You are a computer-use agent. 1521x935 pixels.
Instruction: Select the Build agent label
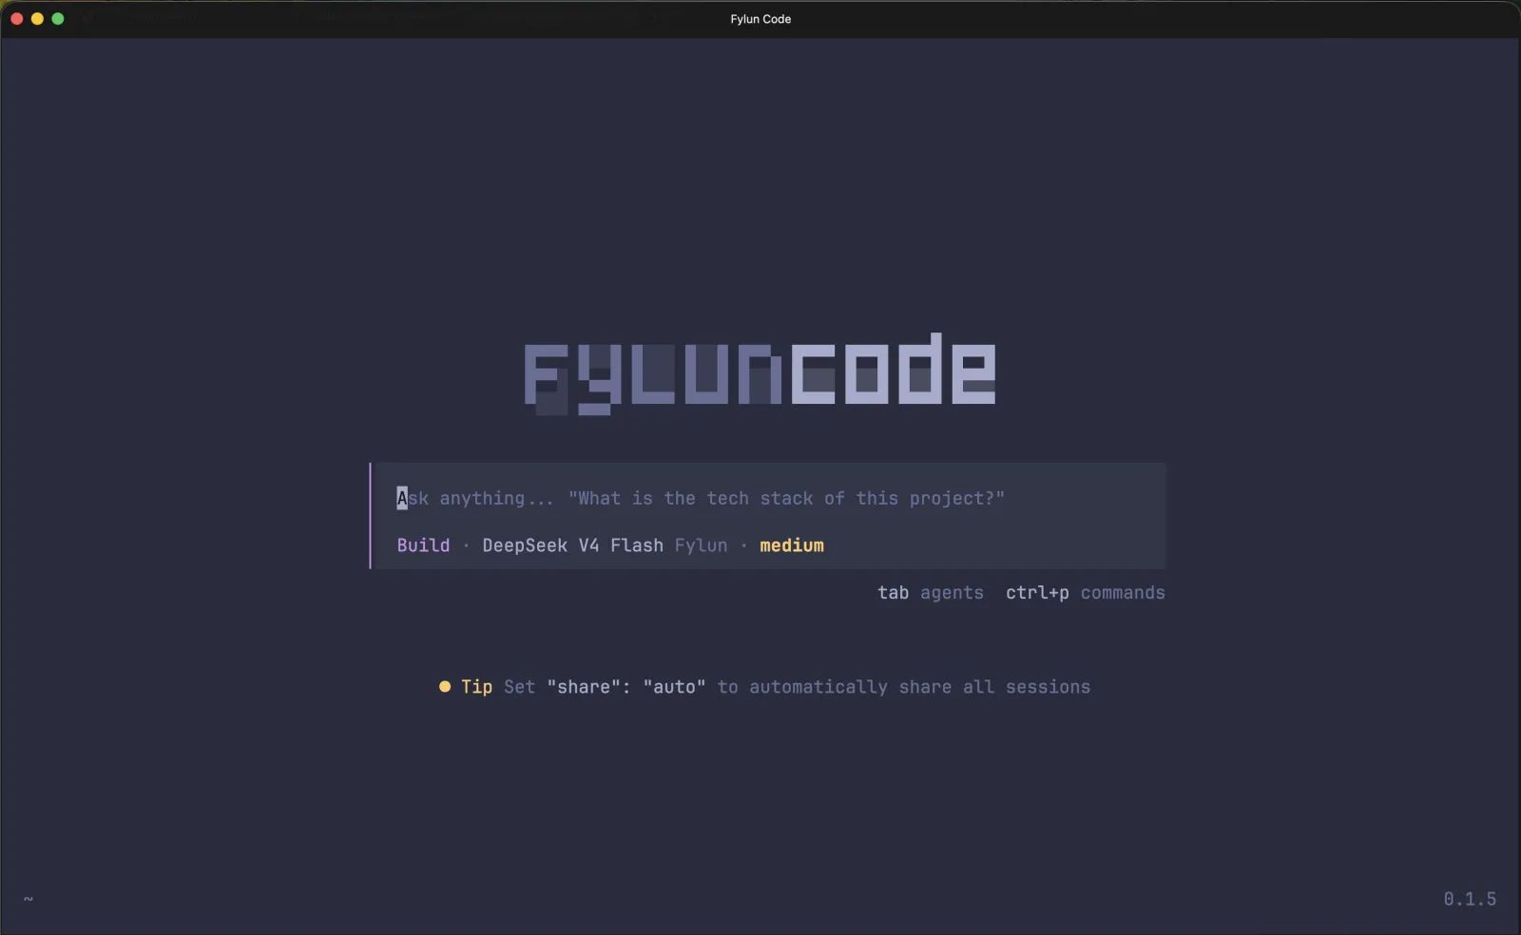[423, 545]
